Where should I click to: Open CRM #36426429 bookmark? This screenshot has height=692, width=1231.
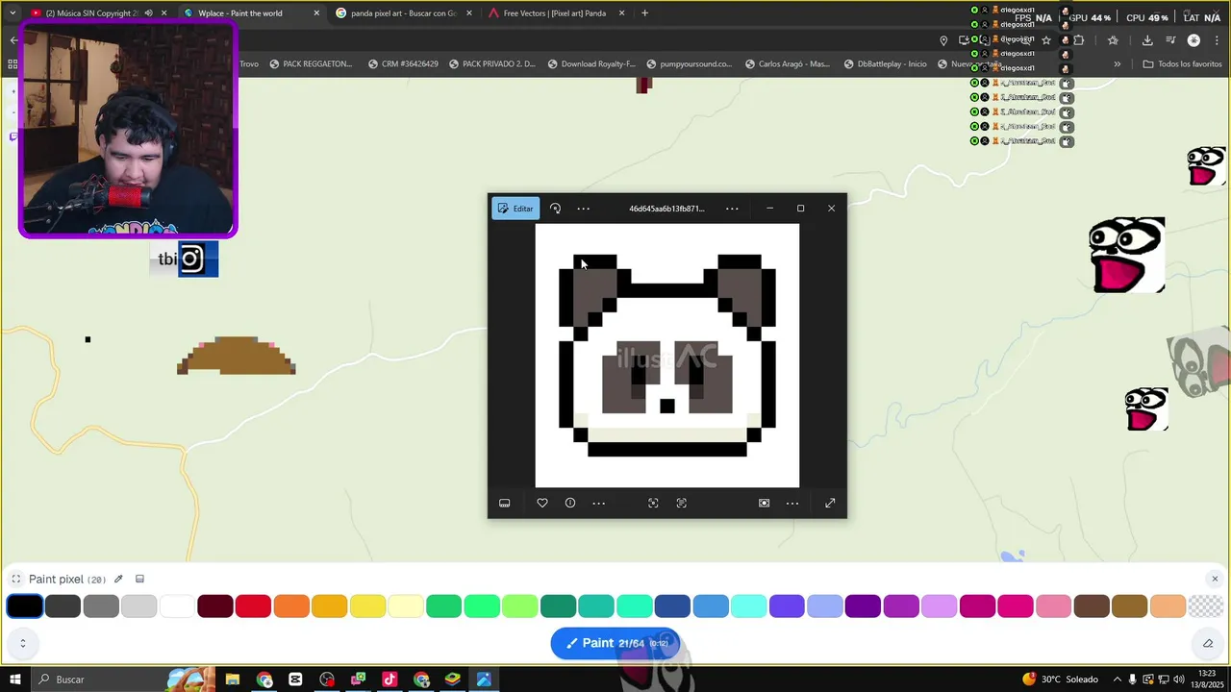[x=403, y=64]
